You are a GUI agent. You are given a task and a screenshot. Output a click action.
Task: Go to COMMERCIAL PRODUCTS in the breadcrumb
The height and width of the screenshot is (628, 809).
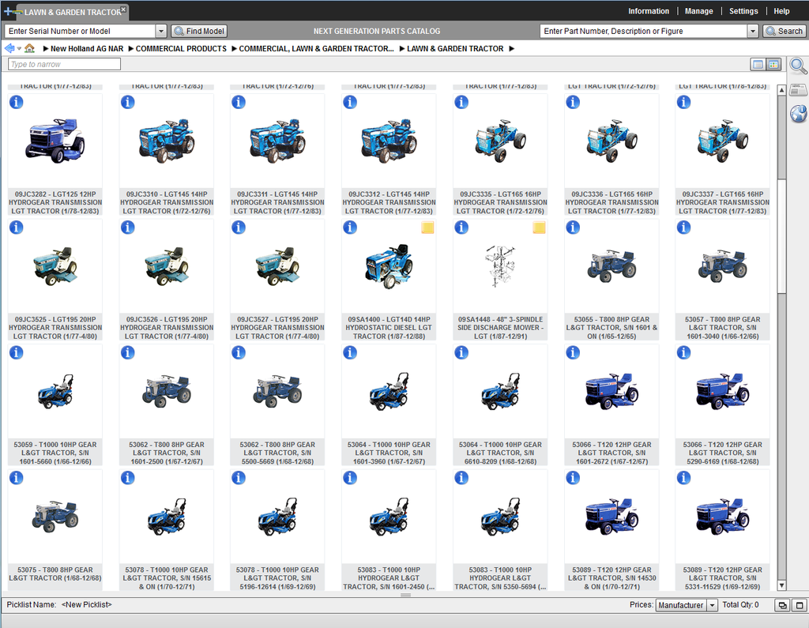[x=181, y=49]
